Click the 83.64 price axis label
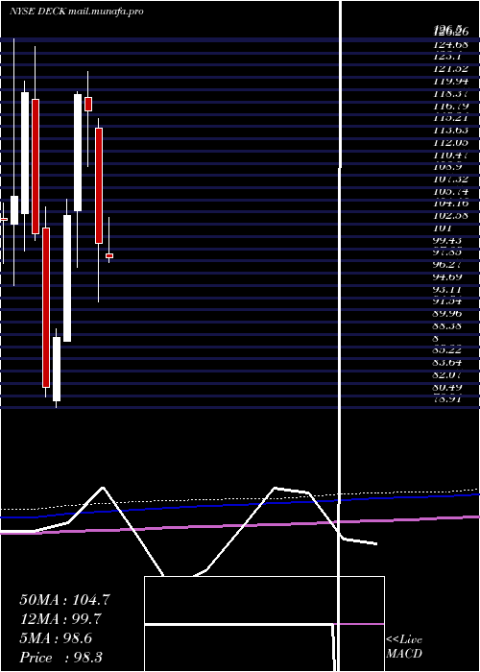 pyautogui.click(x=449, y=364)
